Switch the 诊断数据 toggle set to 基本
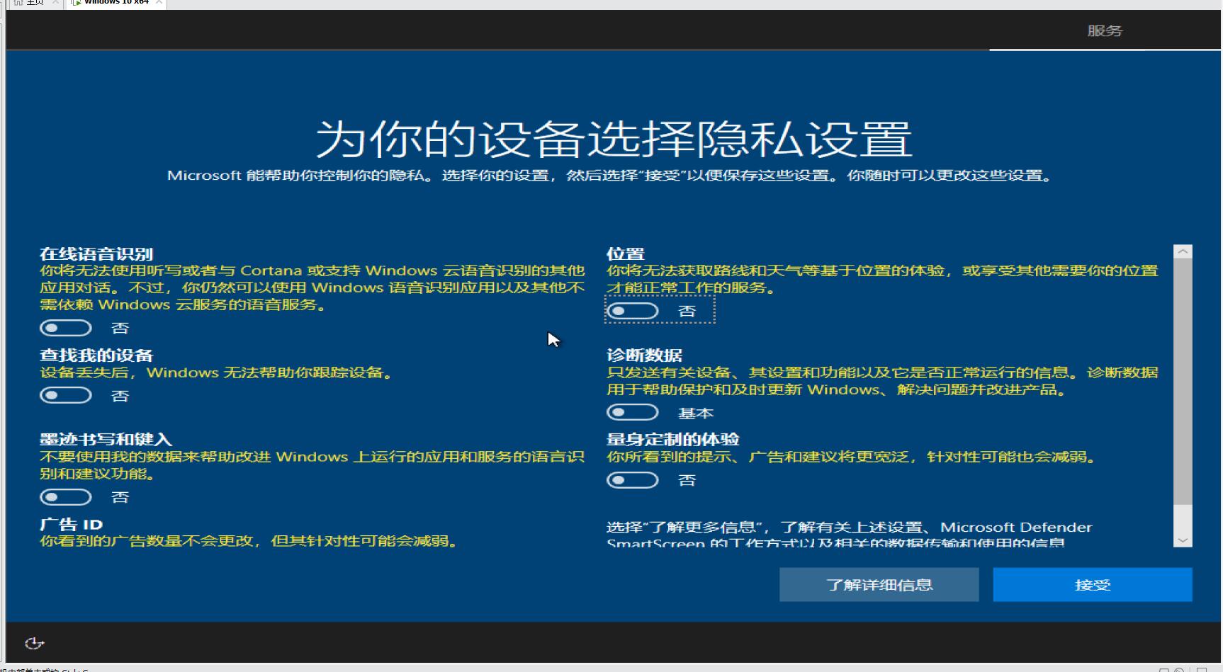This screenshot has width=1223, height=672. click(x=633, y=412)
